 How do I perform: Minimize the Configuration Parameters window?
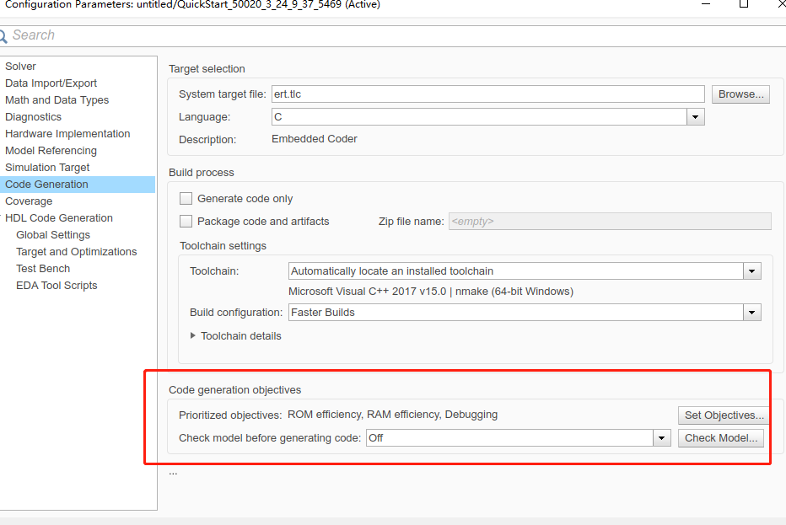706,4
